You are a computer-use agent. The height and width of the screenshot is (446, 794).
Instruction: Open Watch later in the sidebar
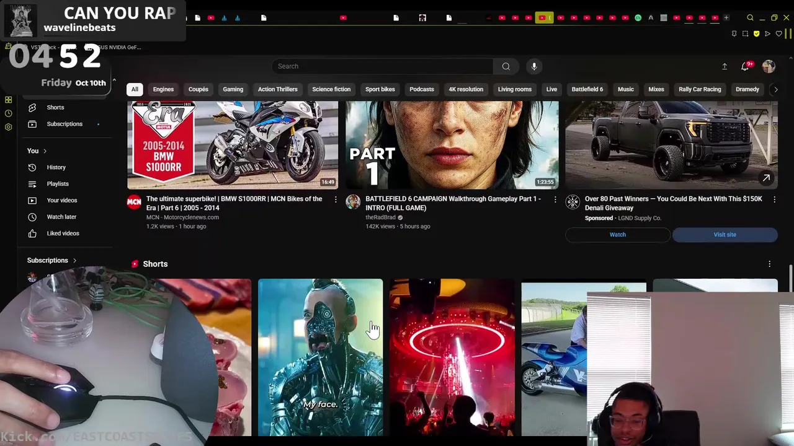(65, 217)
